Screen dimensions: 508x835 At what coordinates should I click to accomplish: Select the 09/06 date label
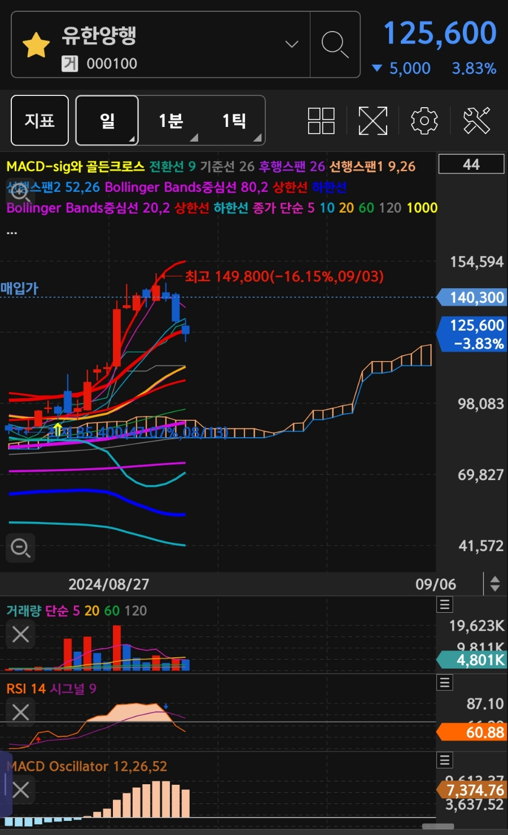pyautogui.click(x=436, y=584)
